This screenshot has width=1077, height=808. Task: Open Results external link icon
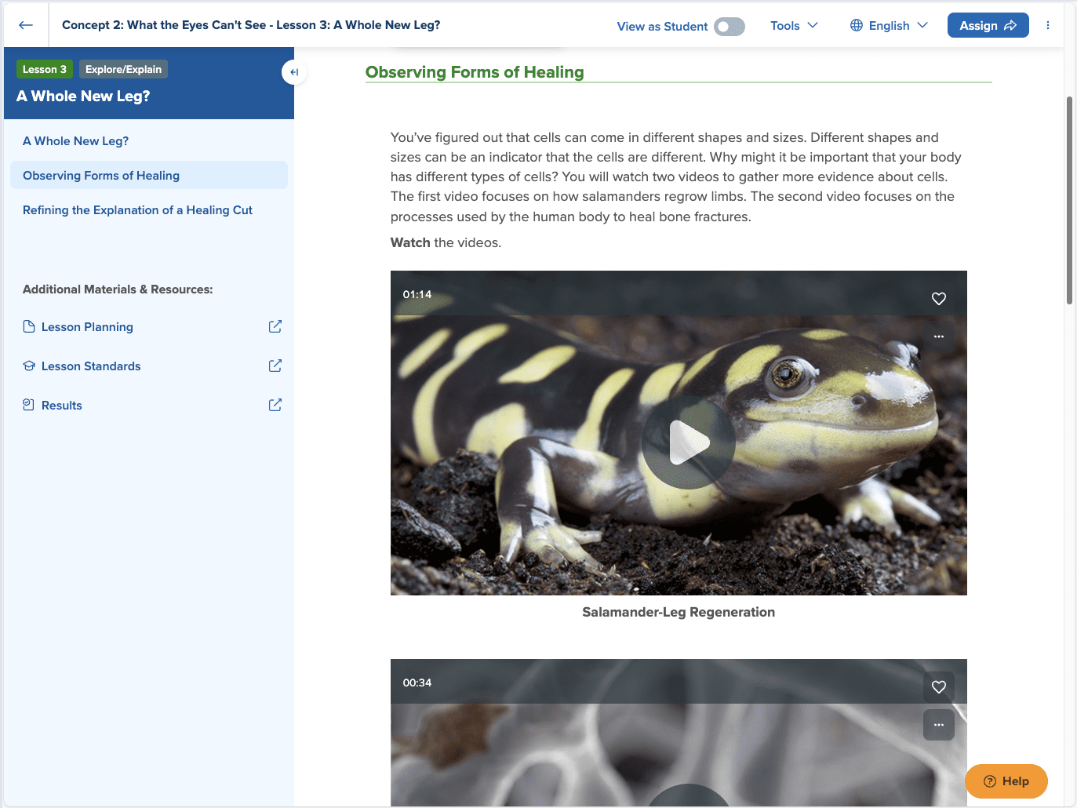(275, 406)
